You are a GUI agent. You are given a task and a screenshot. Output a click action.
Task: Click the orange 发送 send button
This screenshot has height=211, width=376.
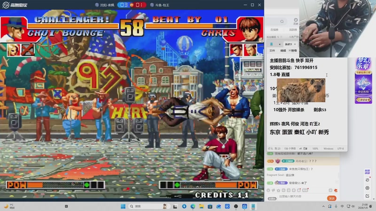pyautogui.click(x=332, y=198)
